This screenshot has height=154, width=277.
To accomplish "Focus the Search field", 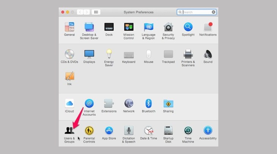I will click(197, 12).
